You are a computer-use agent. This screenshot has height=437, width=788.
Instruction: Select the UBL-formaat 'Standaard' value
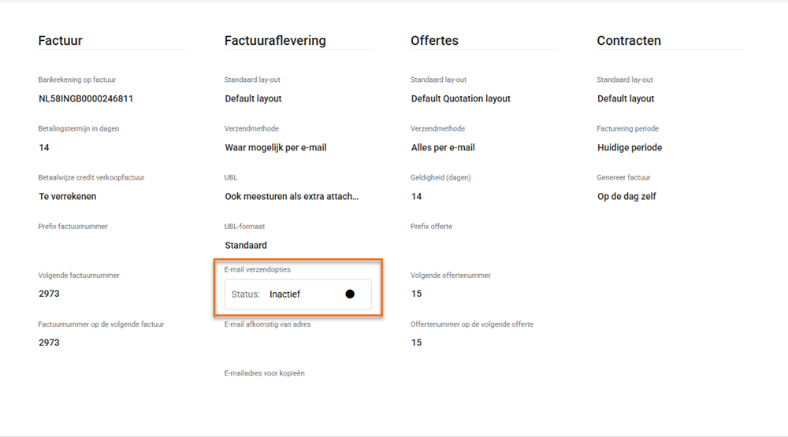pos(246,246)
